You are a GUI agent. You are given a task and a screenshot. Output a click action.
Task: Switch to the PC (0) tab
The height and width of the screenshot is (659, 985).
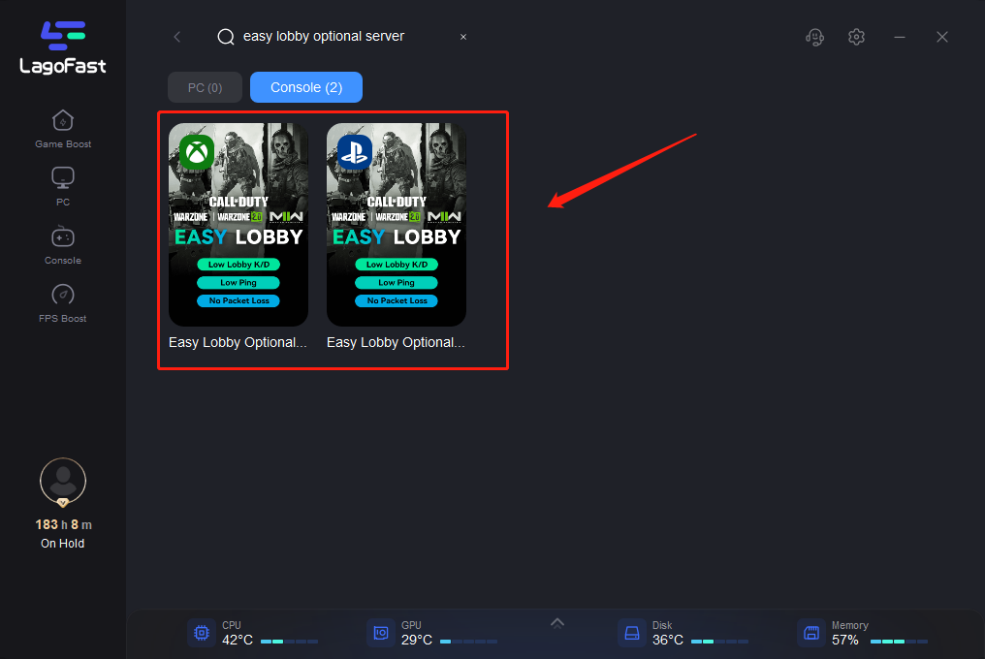pyautogui.click(x=205, y=86)
